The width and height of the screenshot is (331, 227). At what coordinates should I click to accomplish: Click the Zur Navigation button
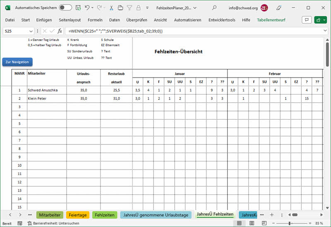click(x=17, y=62)
